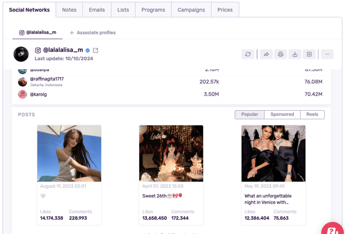Show Reels posts only
The height and width of the screenshot is (234, 345).
tap(312, 115)
